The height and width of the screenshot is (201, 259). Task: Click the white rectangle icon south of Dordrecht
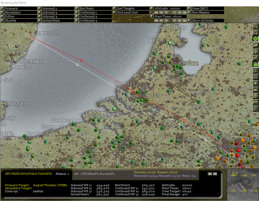pos(114,109)
